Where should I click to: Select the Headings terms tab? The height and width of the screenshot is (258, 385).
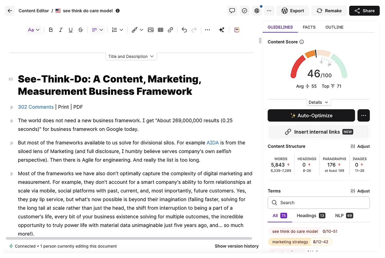311,216
